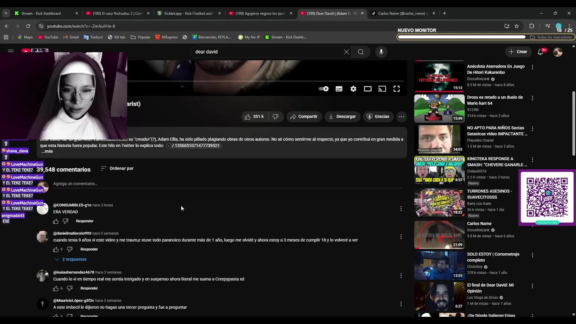Toggle subtitles in the video player
The width and height of the screenshot is (576, 324).
pyautogui.click(x=339, y=89)
